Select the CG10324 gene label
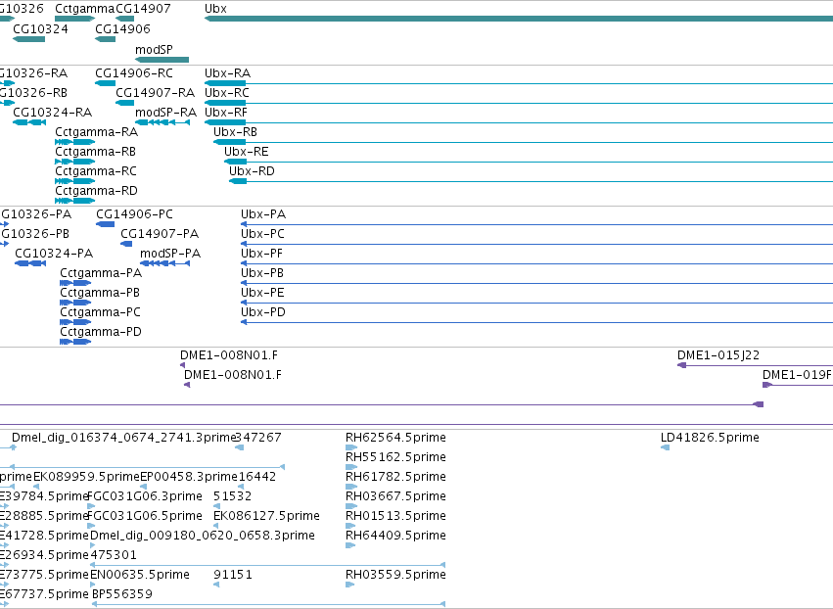The width and height of the screenshot is (833, 609). pyautogui.click(x=40, y=28)
